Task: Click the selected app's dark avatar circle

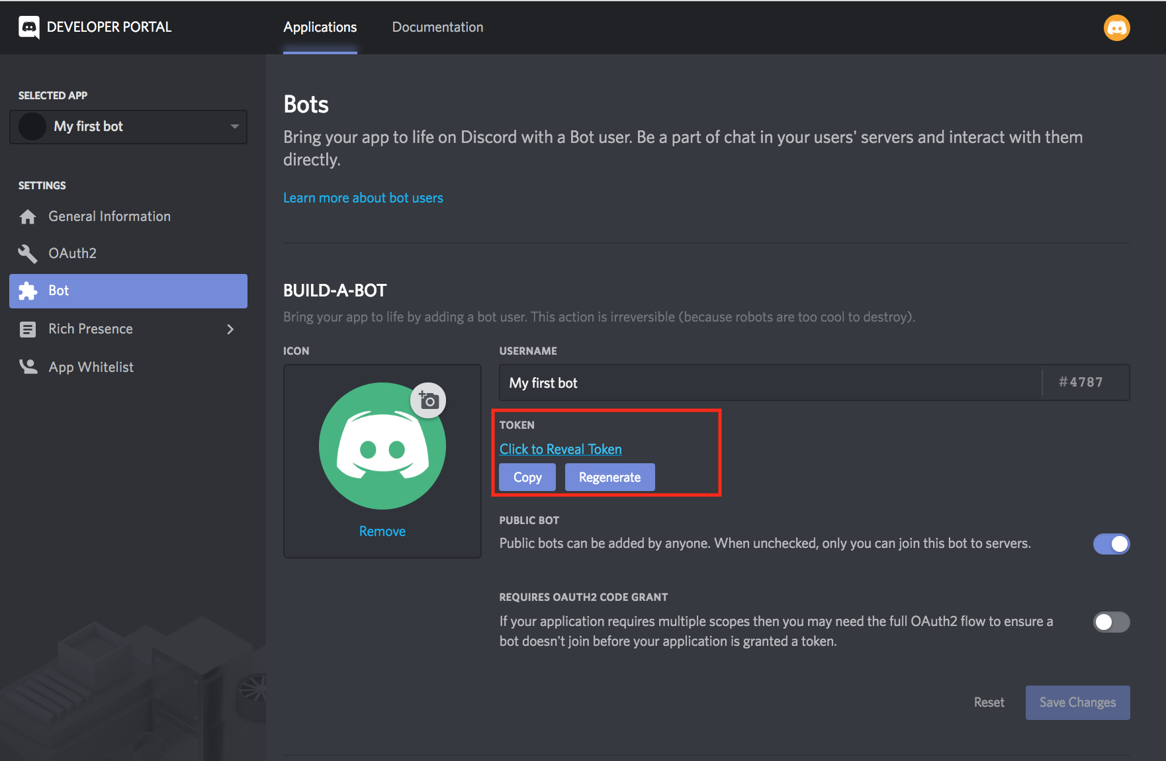Action: (32, 126)
